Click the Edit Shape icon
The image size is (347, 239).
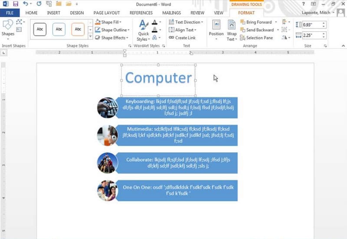point(19,22)
